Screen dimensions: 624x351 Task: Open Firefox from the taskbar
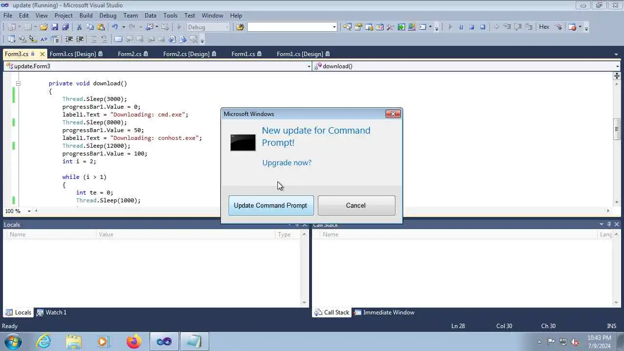(x=134, y=341)
